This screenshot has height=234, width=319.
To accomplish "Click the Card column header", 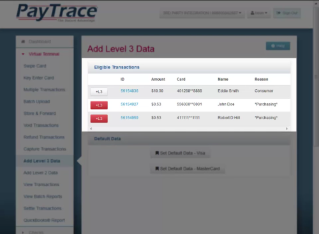I will tap(181, 79).
